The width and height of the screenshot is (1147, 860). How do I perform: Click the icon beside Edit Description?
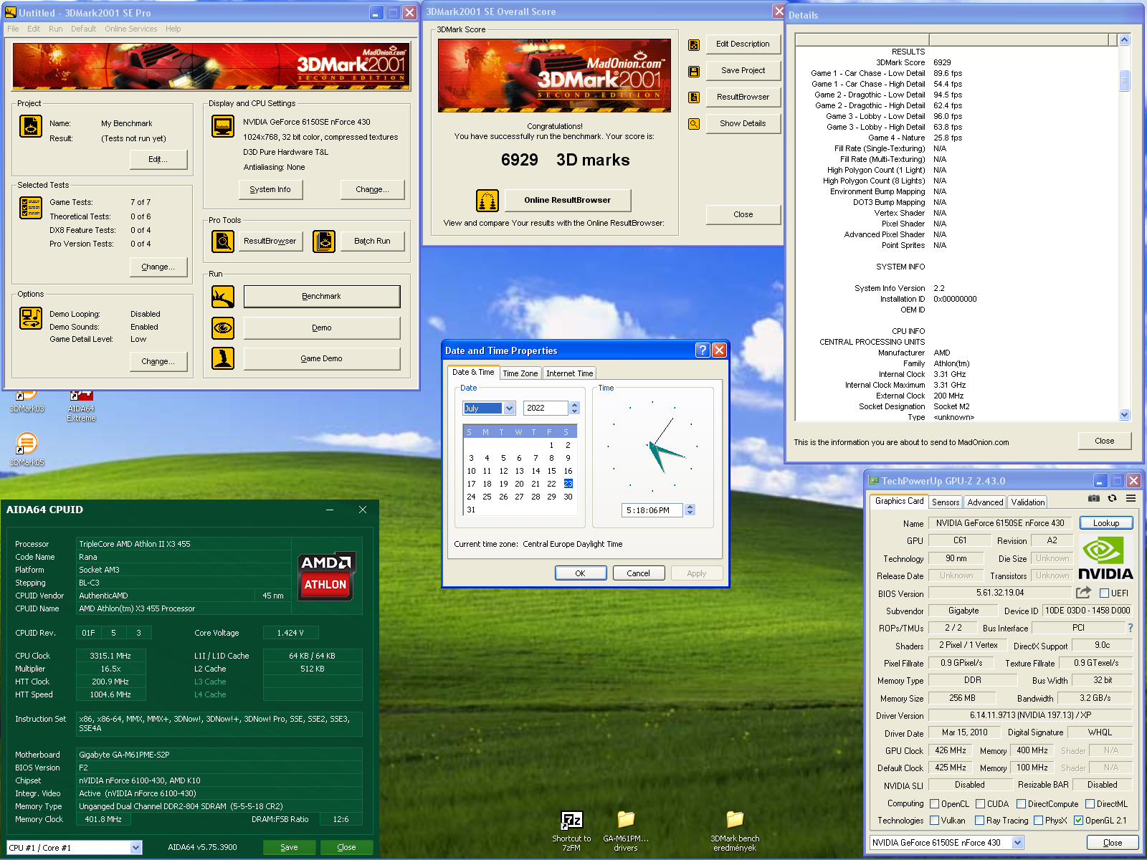(x=694, y=45)
